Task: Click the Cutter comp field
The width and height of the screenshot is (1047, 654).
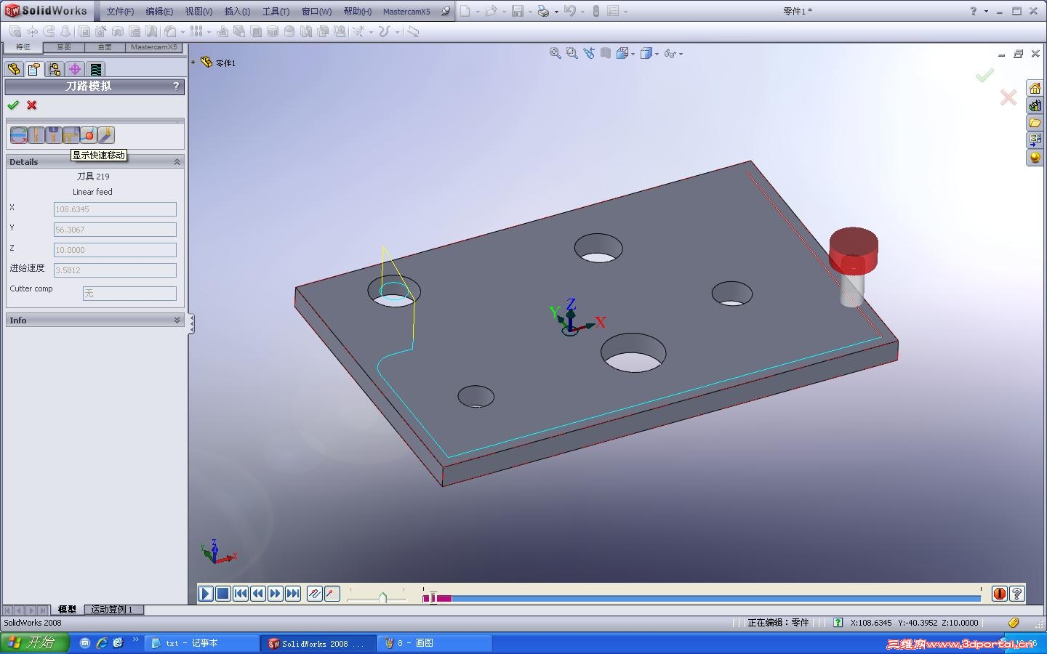Action: pyautogui.click(x=129, y=294)
